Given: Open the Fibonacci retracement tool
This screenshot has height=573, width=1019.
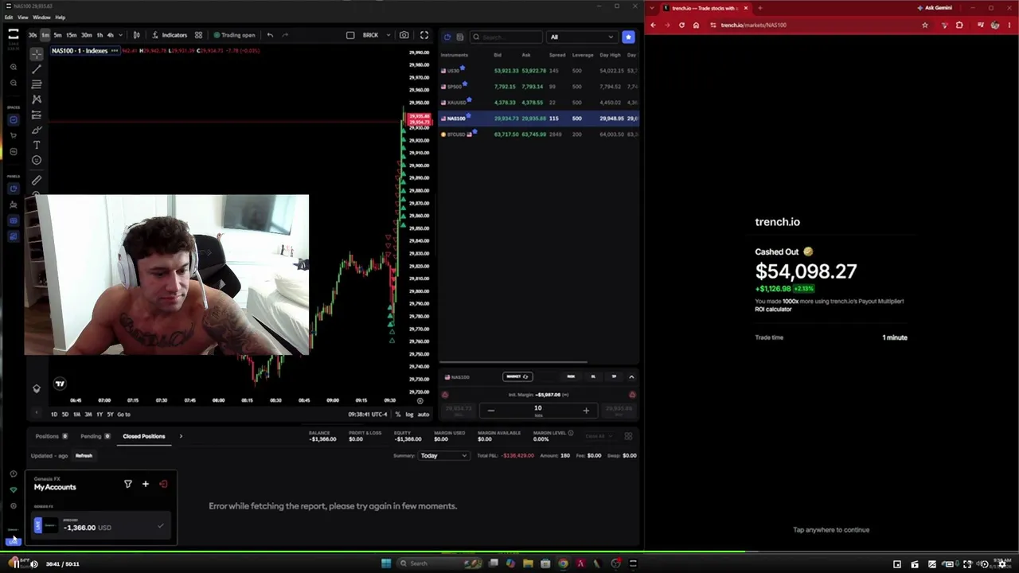Looking at the screenshot, I should point(37,84).
